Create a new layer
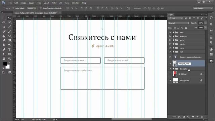This screenshot has height=121, width=215. pos(197,117)
